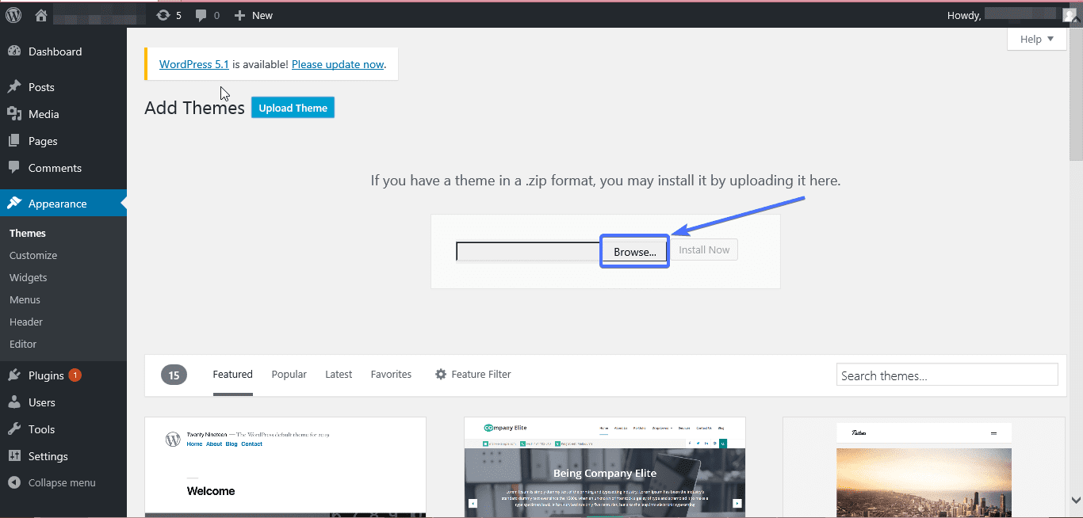This screenshot has height=518, width=1083.
Task: Open the city skyline theme thumbnail
Action: tap(924, 467)
